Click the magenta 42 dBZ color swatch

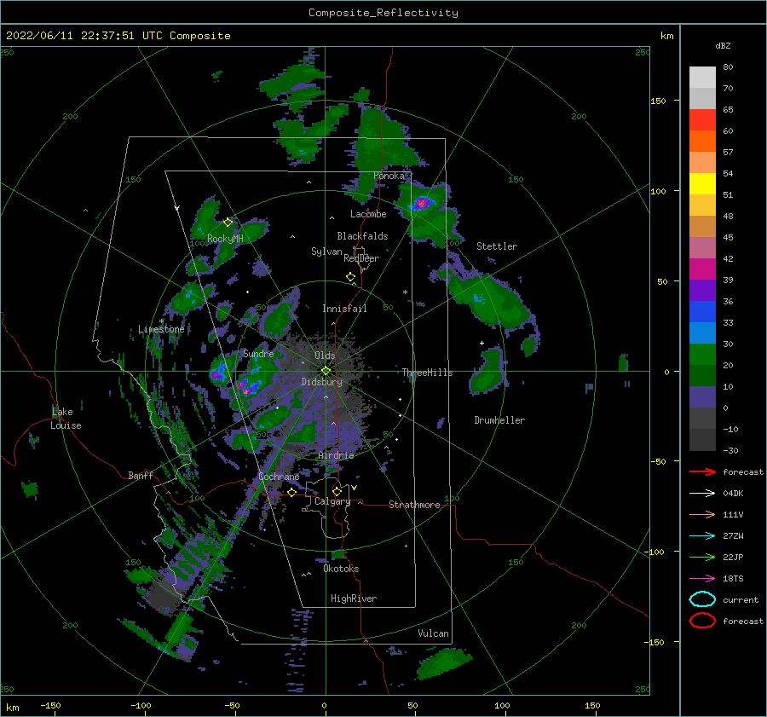(x=702, y=269)
